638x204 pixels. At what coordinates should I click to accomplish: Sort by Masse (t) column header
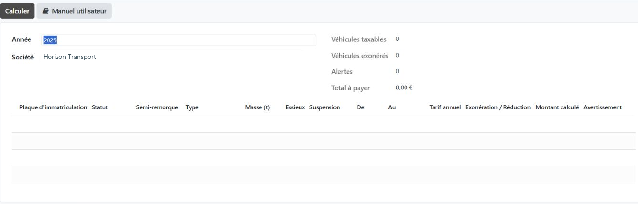pyautogui.click(x=257, y=107)
